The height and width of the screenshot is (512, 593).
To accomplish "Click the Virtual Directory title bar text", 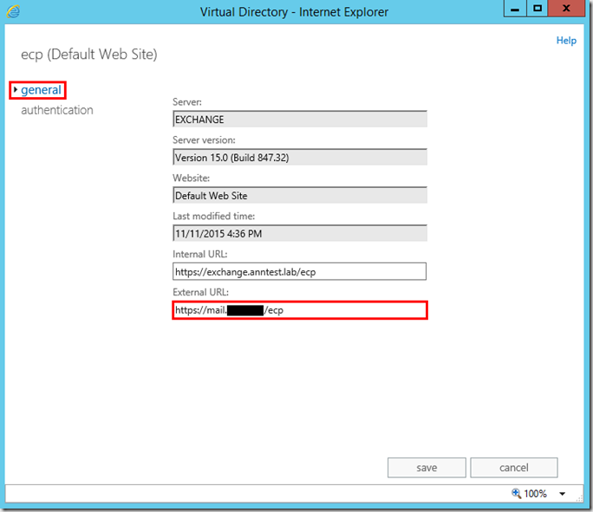I will coord(294,12).
